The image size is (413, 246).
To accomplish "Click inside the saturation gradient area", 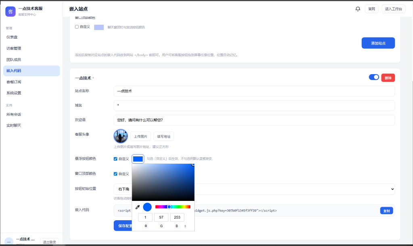I will (163, 182).
